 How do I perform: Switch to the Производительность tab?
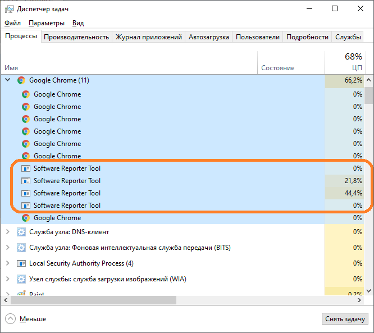click(76, 37)
